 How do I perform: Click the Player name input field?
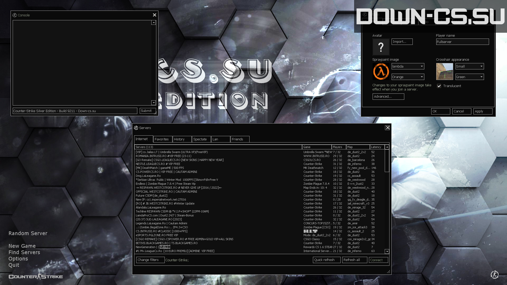462,42
